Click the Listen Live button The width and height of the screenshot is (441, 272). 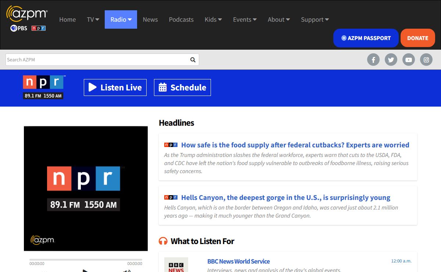pos(115,87)
